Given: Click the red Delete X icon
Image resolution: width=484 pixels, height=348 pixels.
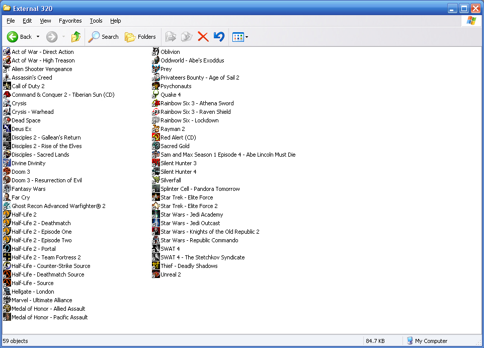Looking at the screenshot, I should (203, 37).
